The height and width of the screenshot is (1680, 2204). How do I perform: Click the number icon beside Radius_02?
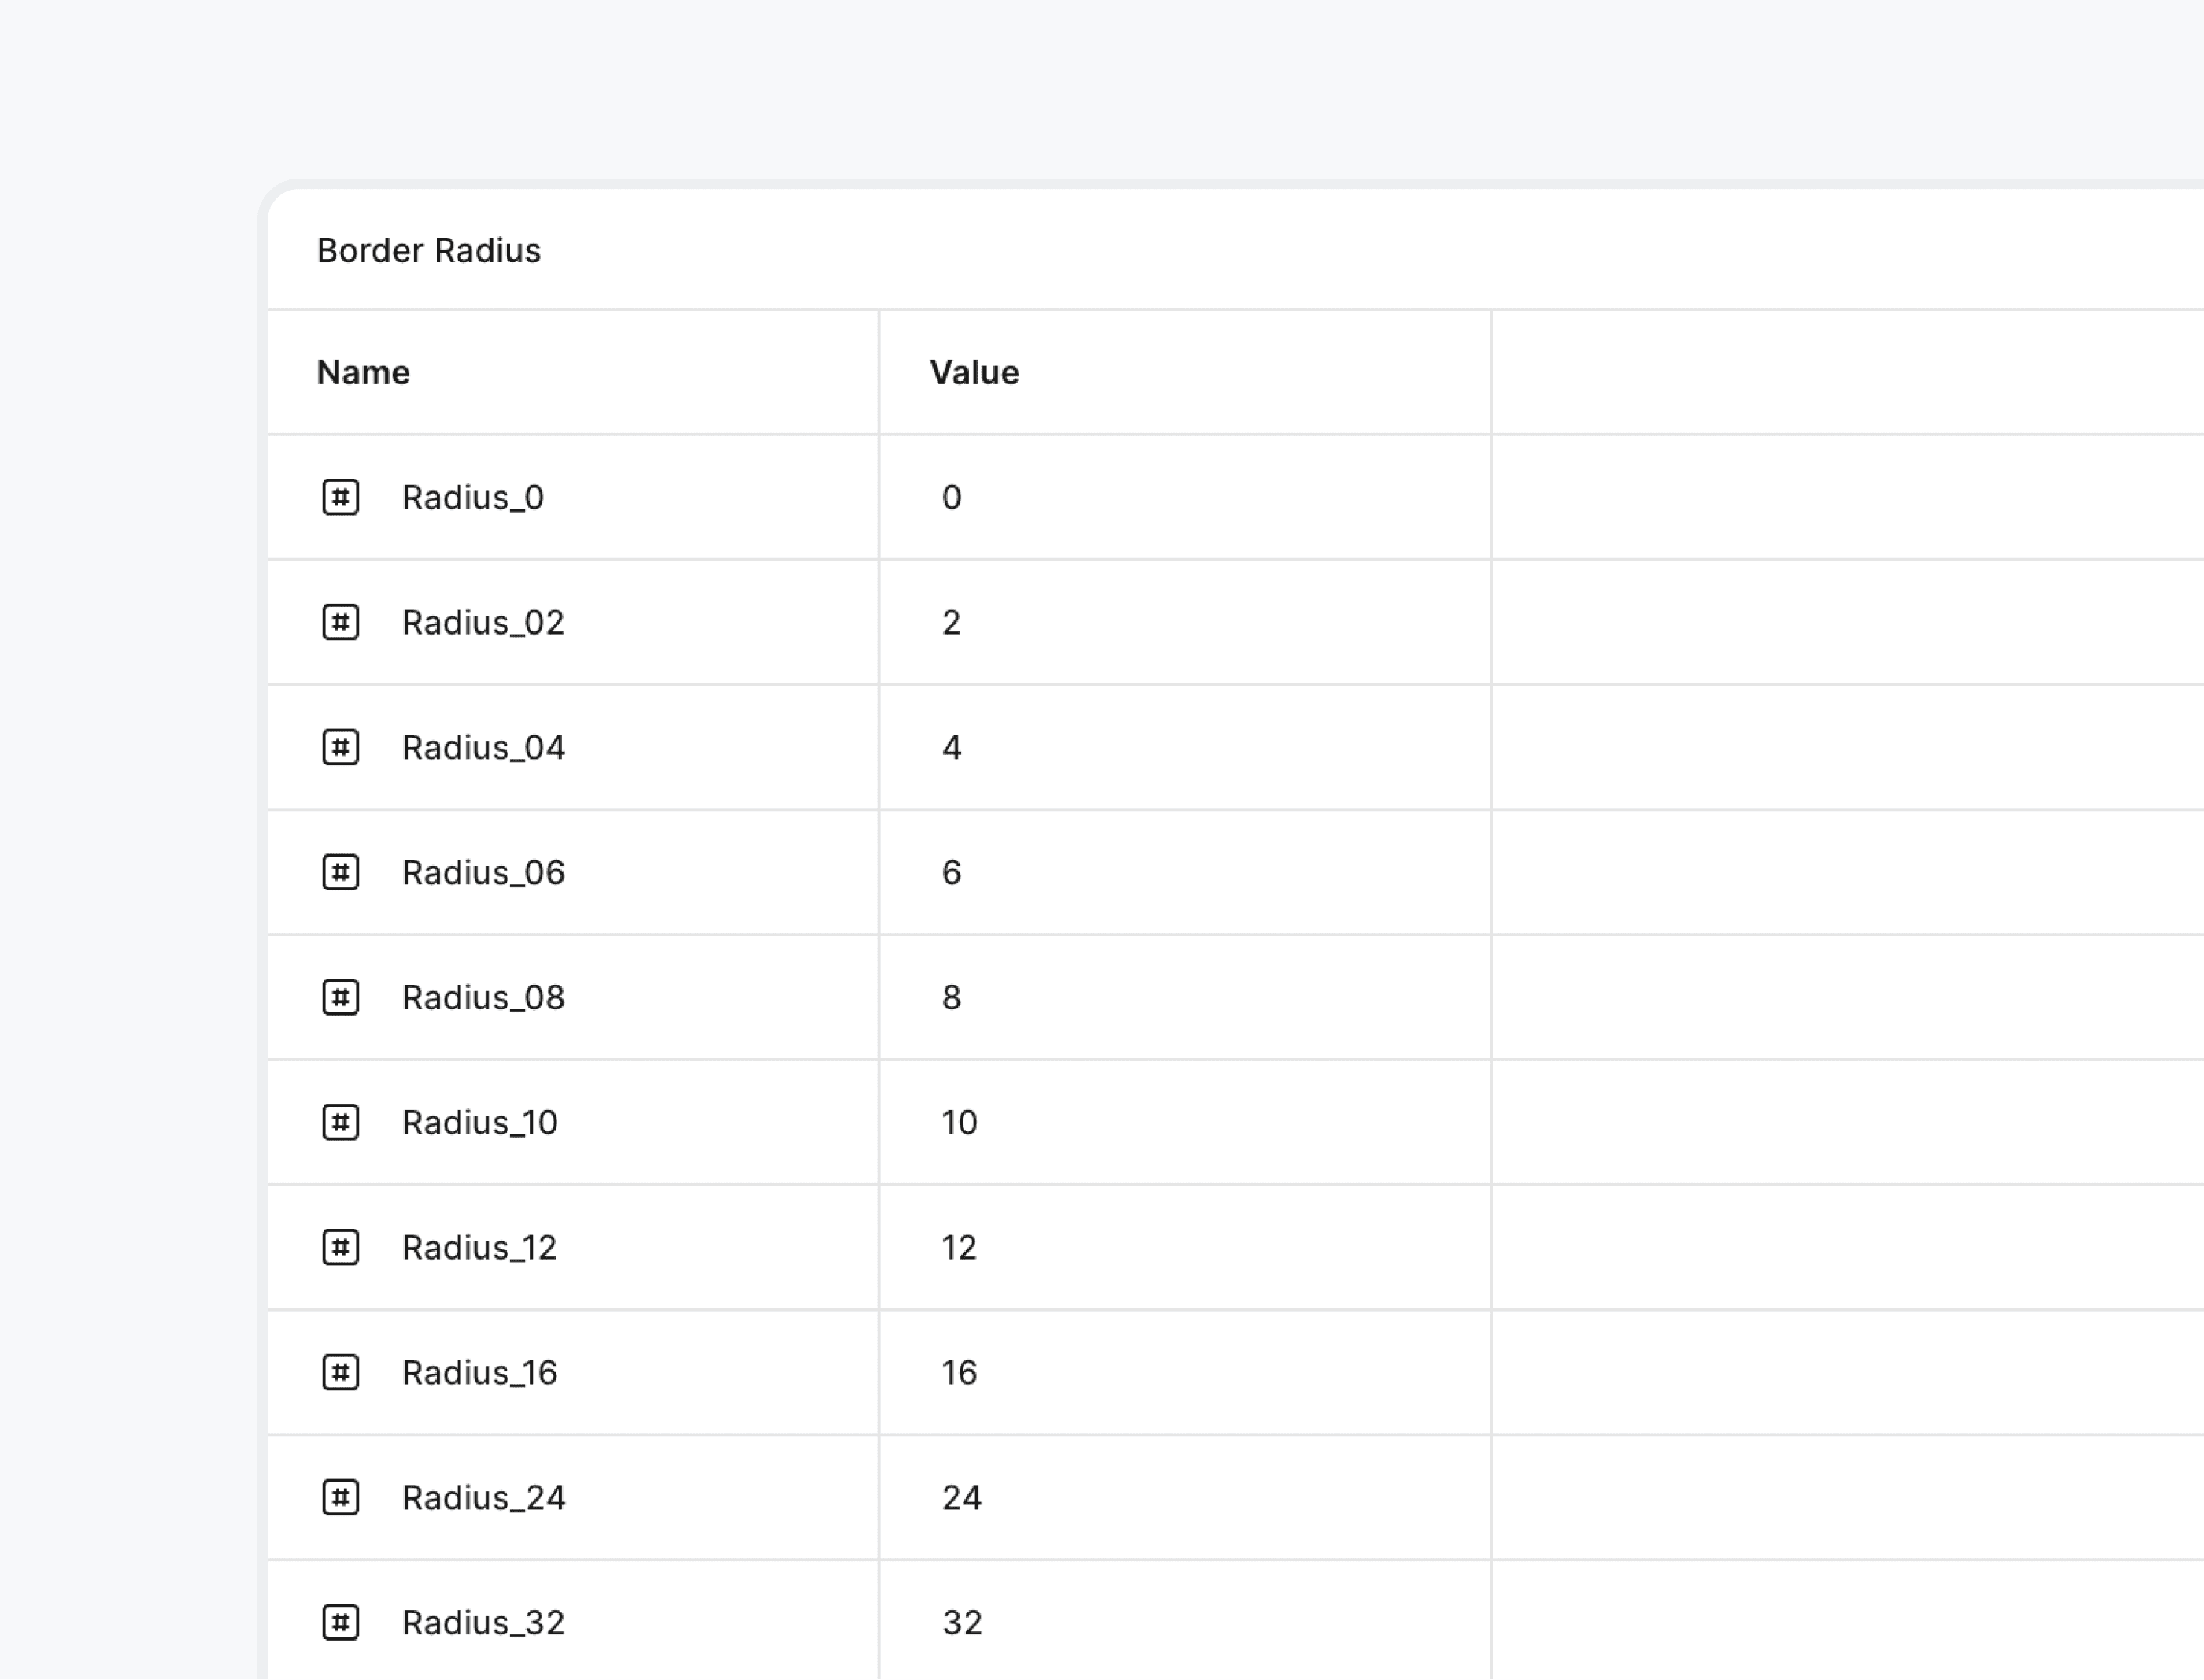pos(340,622)
